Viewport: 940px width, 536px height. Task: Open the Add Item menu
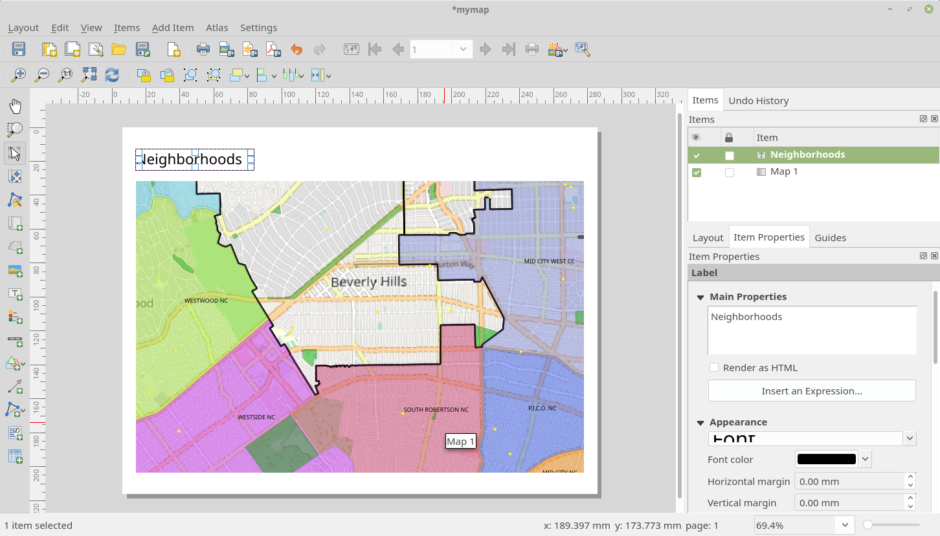173,27
